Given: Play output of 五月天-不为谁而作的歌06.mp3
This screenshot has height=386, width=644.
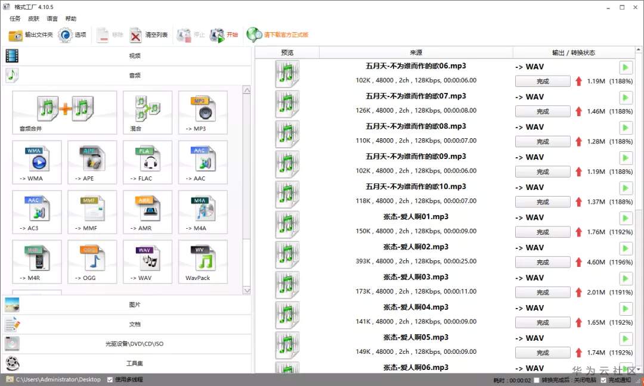Looking at the screenshot, I should point(626,67).
